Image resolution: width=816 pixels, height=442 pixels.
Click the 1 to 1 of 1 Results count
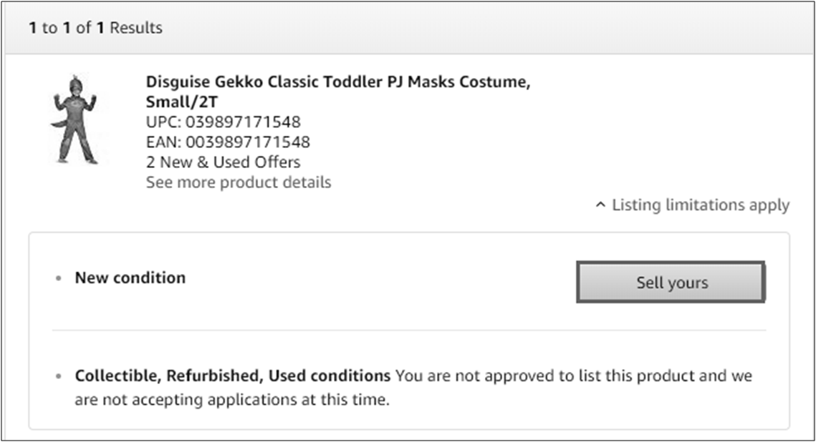(95, 28)
